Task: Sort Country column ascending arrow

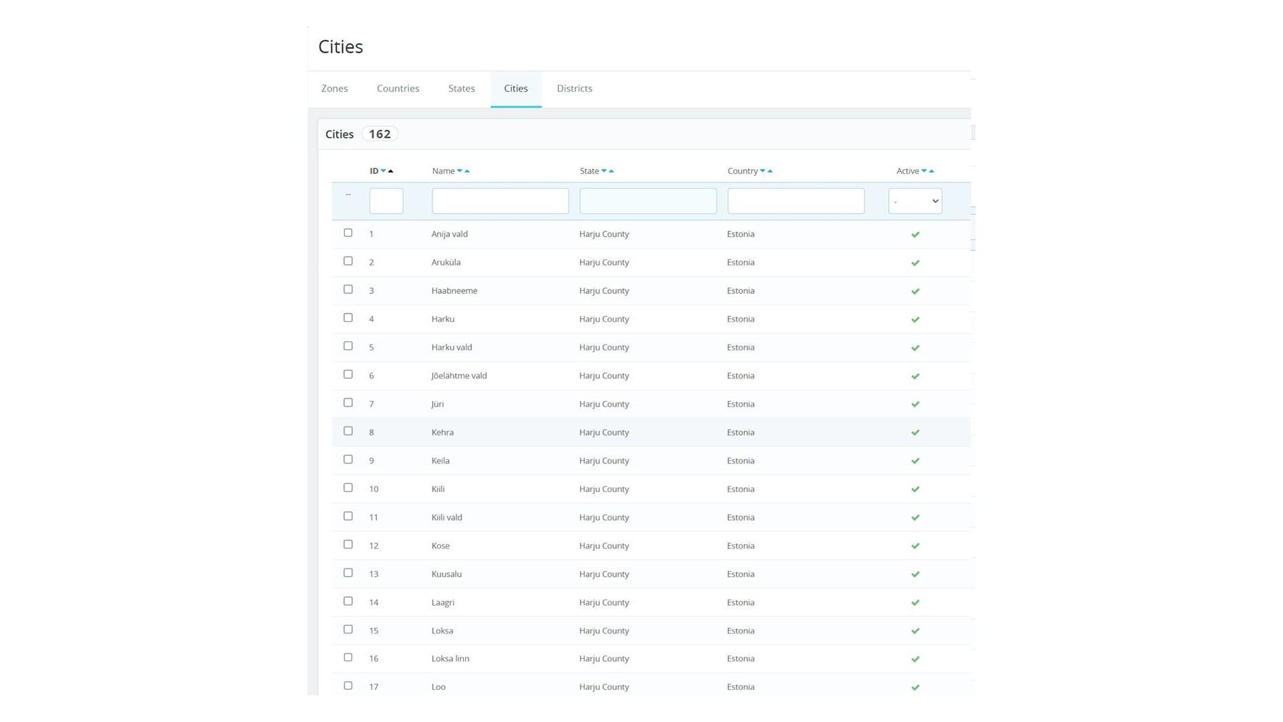Action: tap(770, 171)
